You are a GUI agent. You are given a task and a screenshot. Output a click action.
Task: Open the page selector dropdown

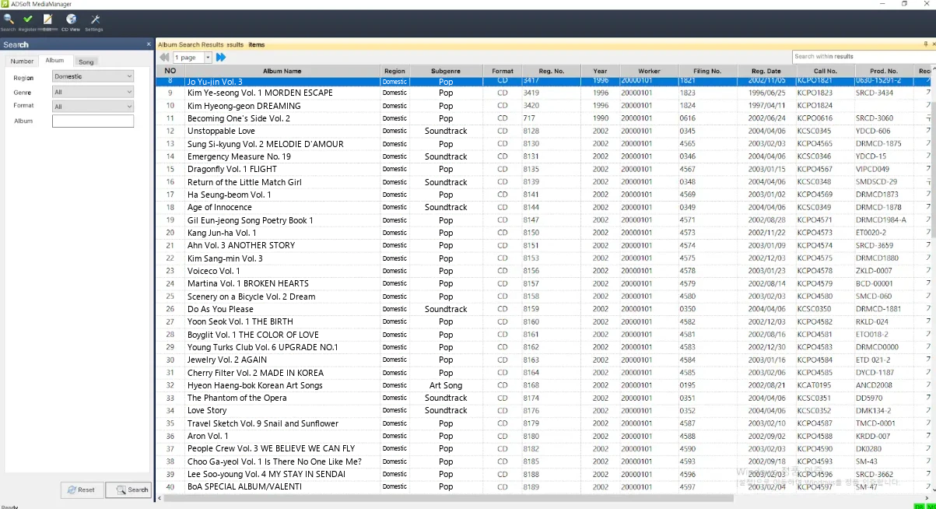pos(208,58)
